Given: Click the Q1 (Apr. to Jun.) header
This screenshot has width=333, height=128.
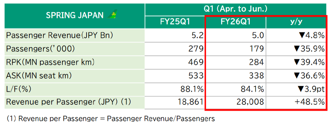Looking at the screenshot, I should [235, 9].
